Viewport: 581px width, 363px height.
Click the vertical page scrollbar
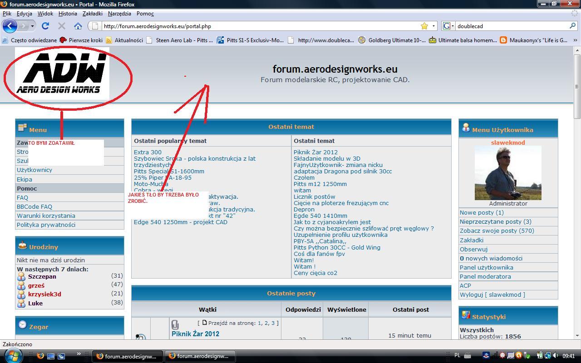577,193
